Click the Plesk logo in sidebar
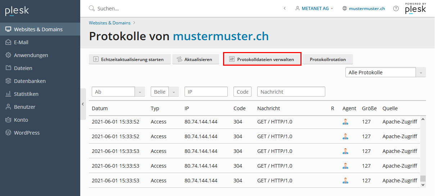435x196 pixels. tap(17, 11)
